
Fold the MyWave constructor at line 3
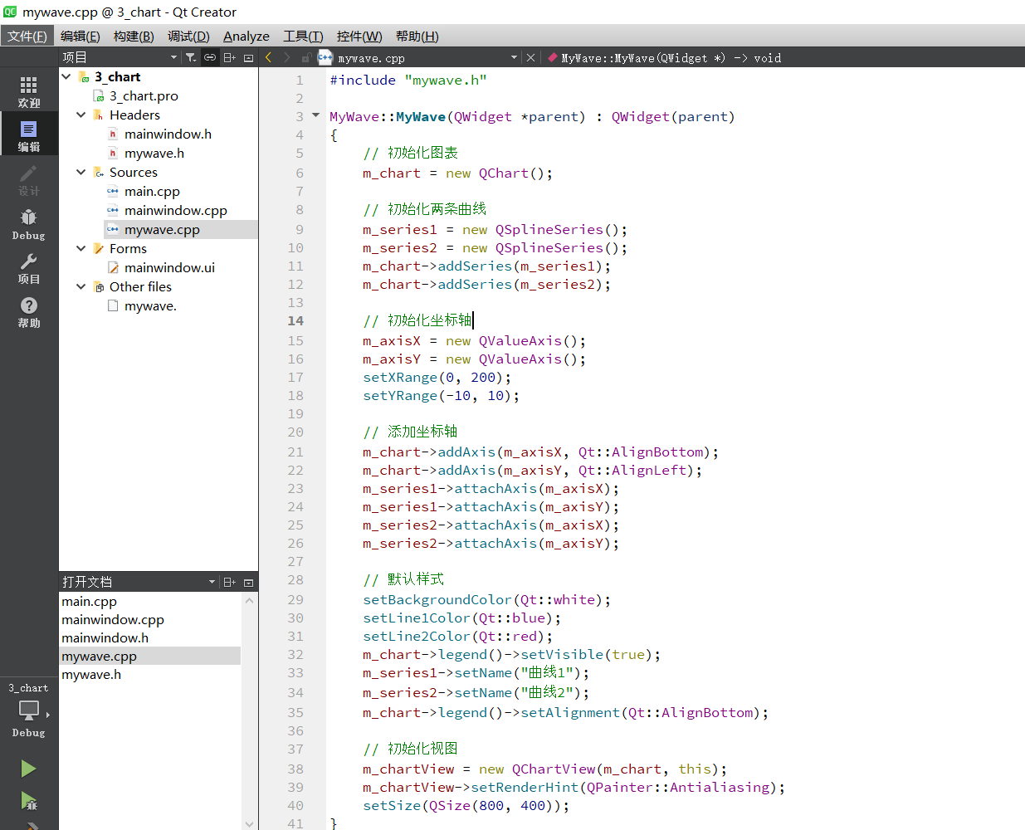click(x=315, y=115)
